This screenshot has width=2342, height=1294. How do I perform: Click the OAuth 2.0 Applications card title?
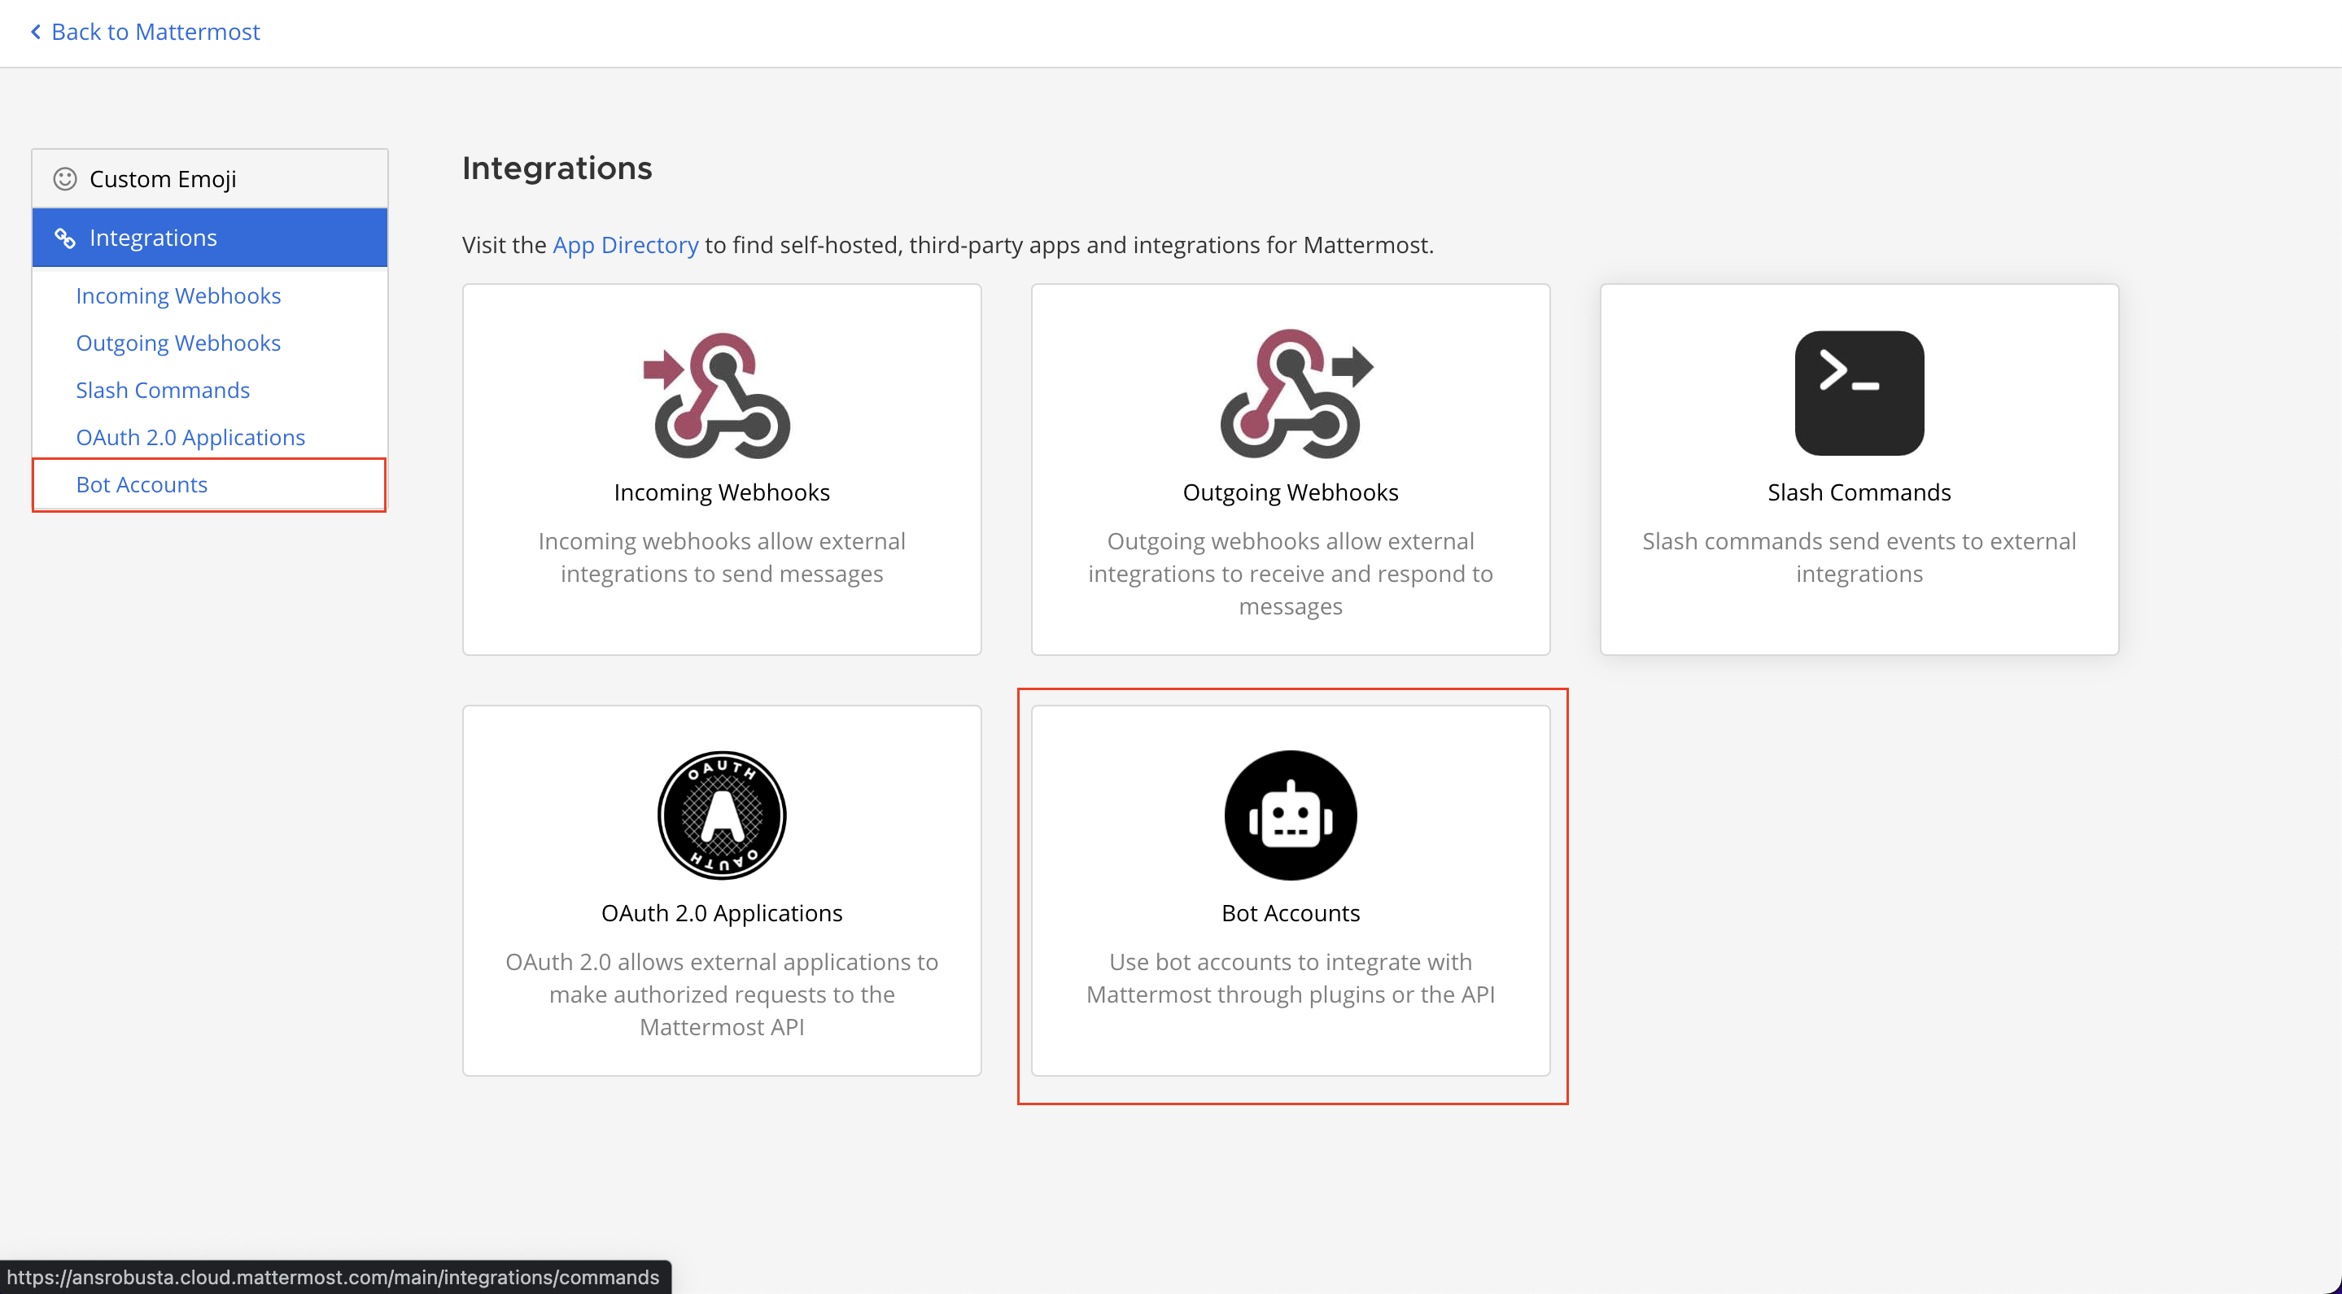722,913
